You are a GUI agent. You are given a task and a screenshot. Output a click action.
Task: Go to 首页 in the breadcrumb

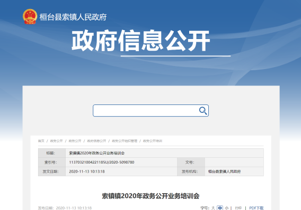coord(41,141)
